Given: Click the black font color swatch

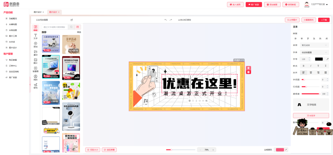Looking at the screenshot, I should point(319,59).
